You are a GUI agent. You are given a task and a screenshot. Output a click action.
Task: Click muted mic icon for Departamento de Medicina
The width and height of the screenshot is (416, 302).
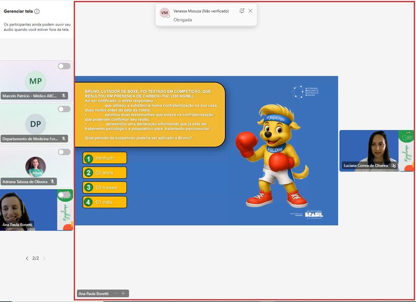click(63, 139)
